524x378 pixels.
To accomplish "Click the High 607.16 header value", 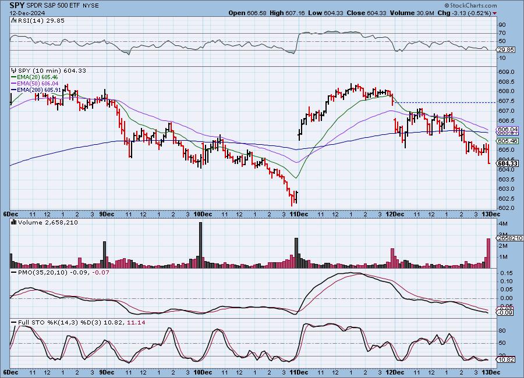I will point(287,13).
